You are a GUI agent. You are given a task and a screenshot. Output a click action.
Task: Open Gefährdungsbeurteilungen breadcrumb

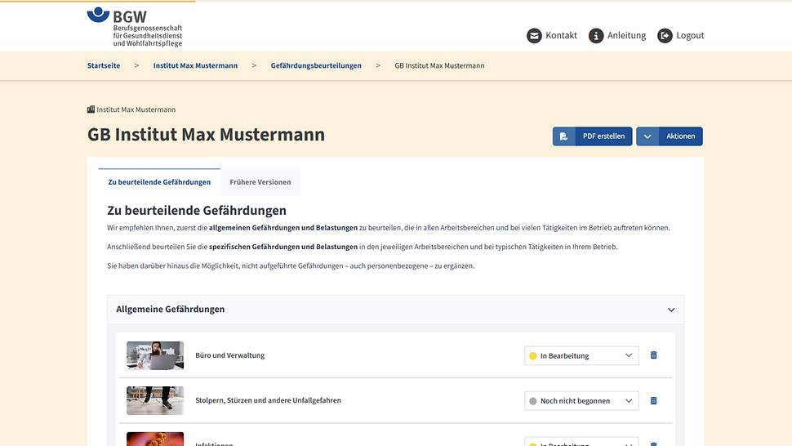pyautogui.click(x=316, y=65)
